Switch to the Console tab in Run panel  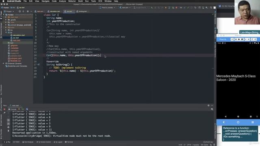coord(12,109)
